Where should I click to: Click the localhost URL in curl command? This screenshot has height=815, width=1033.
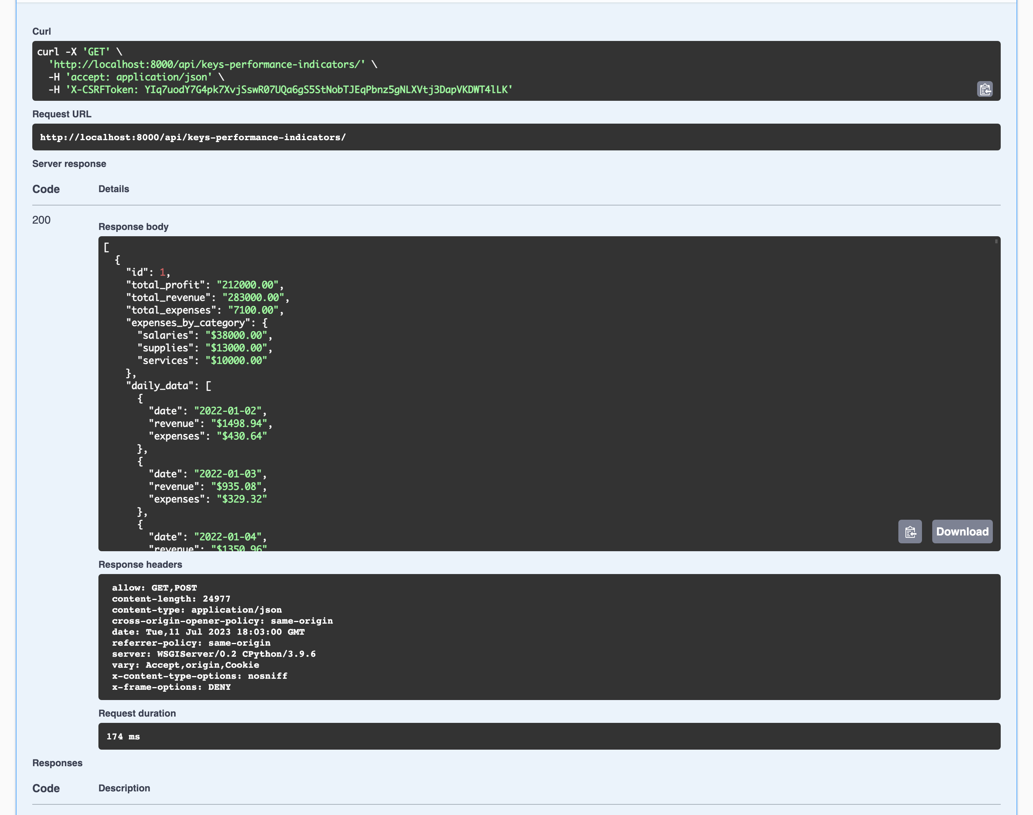(207, 65)
